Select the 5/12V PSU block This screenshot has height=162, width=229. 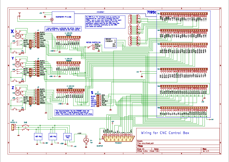(x=67, y=137)
